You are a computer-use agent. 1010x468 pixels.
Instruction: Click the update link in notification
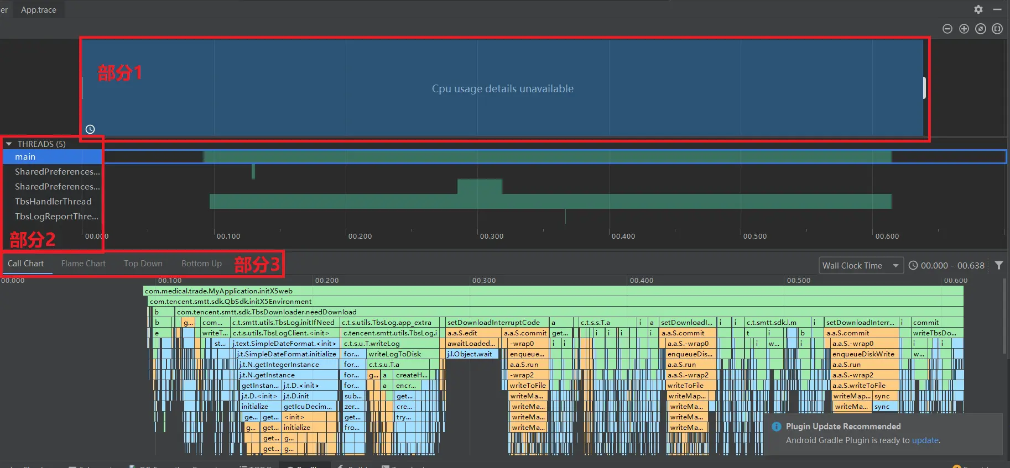[x=925, y=440]
